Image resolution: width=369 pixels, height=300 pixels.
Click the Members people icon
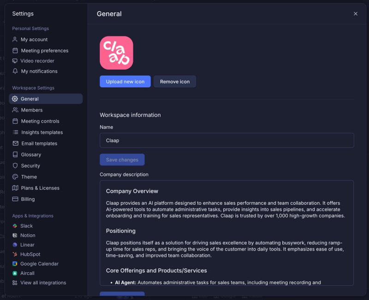coord(15,110)
